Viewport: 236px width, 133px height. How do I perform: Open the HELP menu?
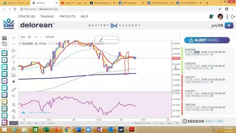point(84,16)
